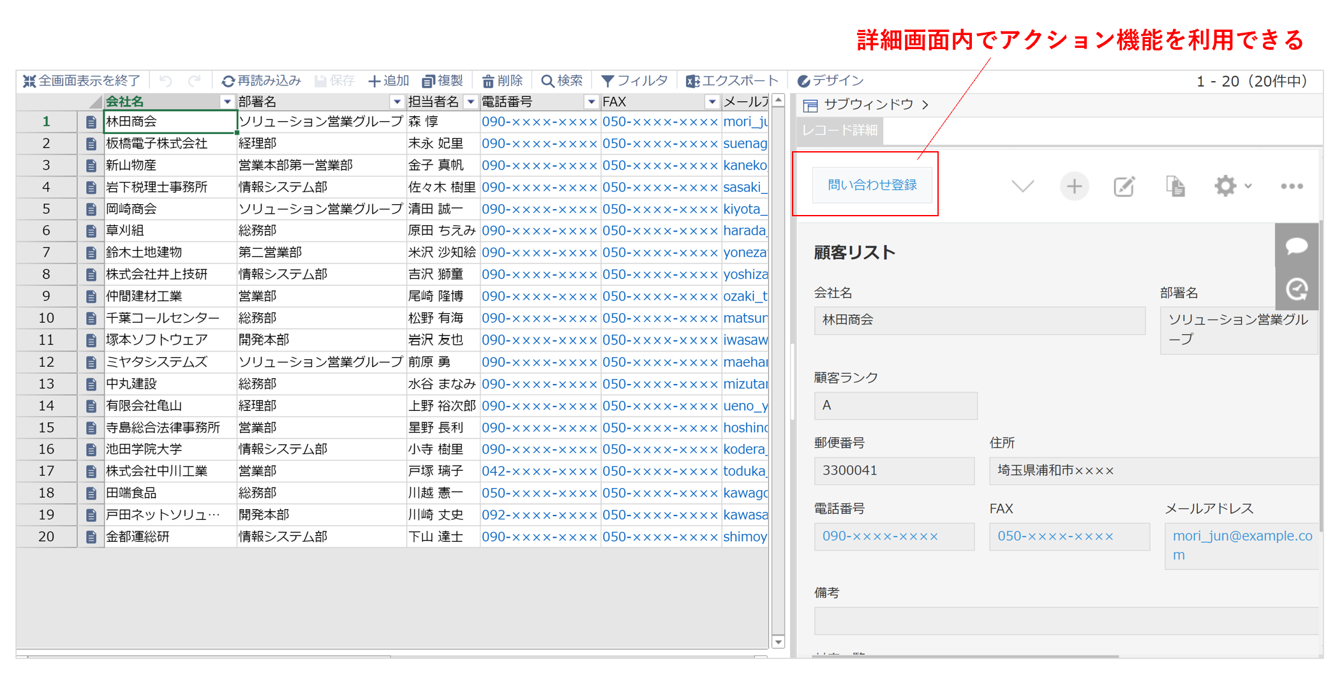Viewport: 1335px width, 675px height.
Task: Open record icon for row 5 岡崎商会
Action: (x=91, y=209)
